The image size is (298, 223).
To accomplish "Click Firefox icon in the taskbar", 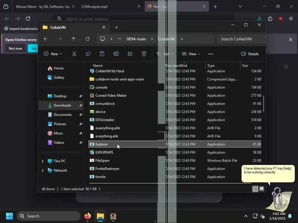I will (87, 216).
